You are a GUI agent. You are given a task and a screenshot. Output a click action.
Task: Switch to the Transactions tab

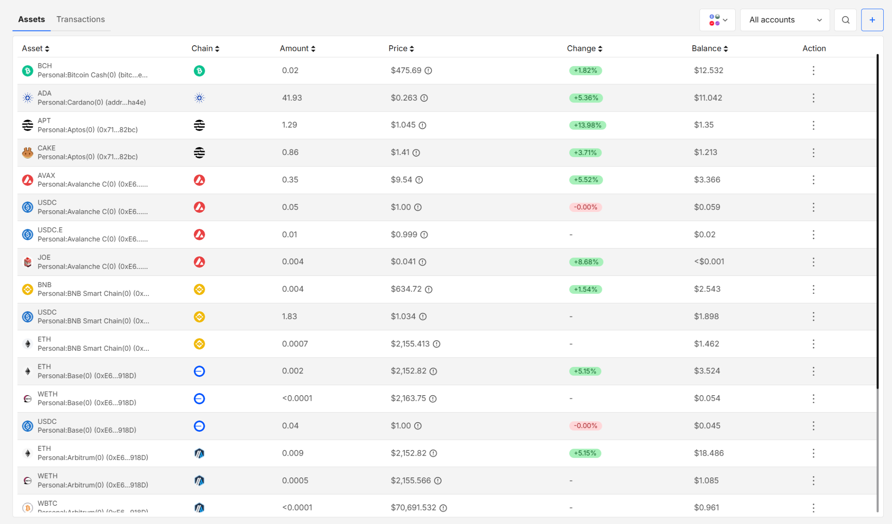(x=81, y=19)
